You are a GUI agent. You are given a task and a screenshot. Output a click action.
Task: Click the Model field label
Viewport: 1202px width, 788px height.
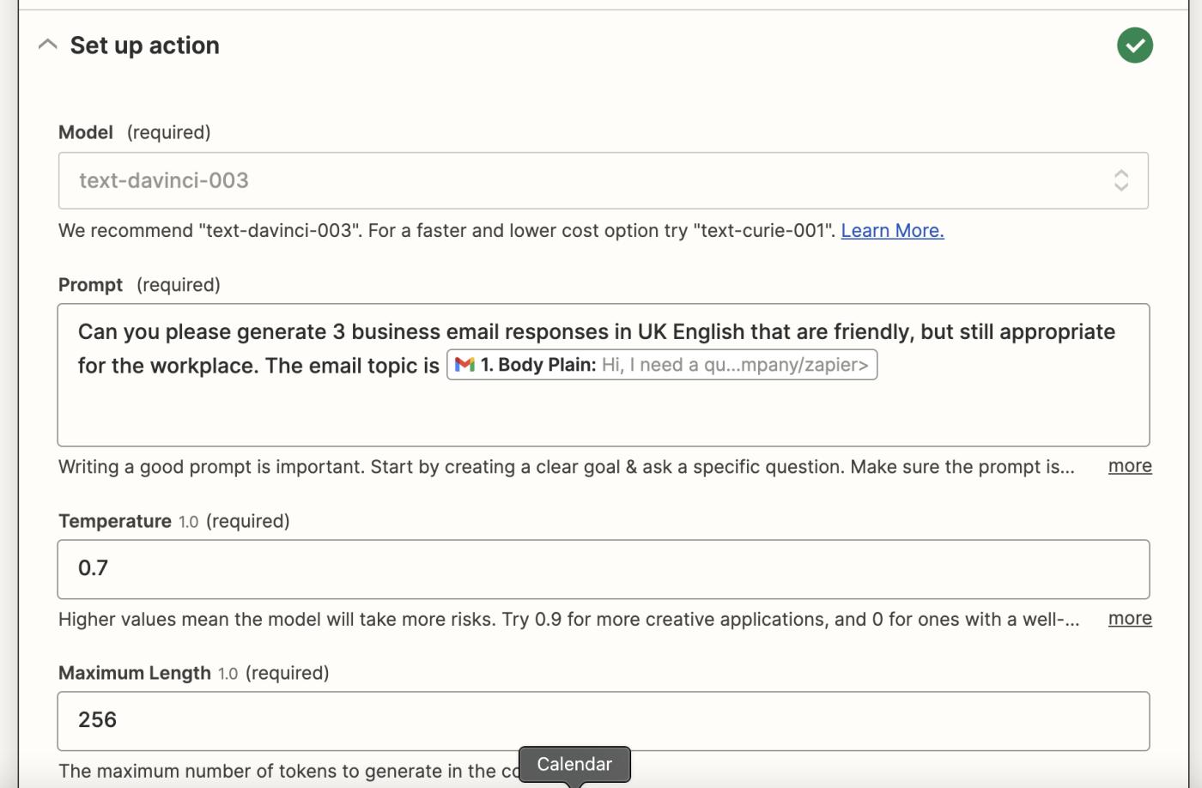86,132
